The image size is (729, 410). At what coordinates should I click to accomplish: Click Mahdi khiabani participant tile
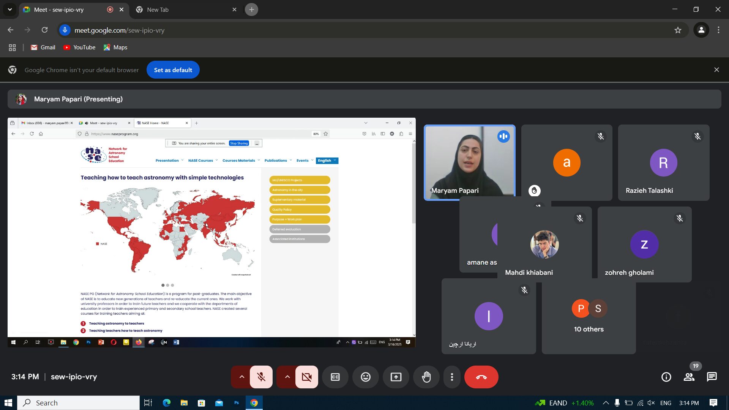click(544, 244)
